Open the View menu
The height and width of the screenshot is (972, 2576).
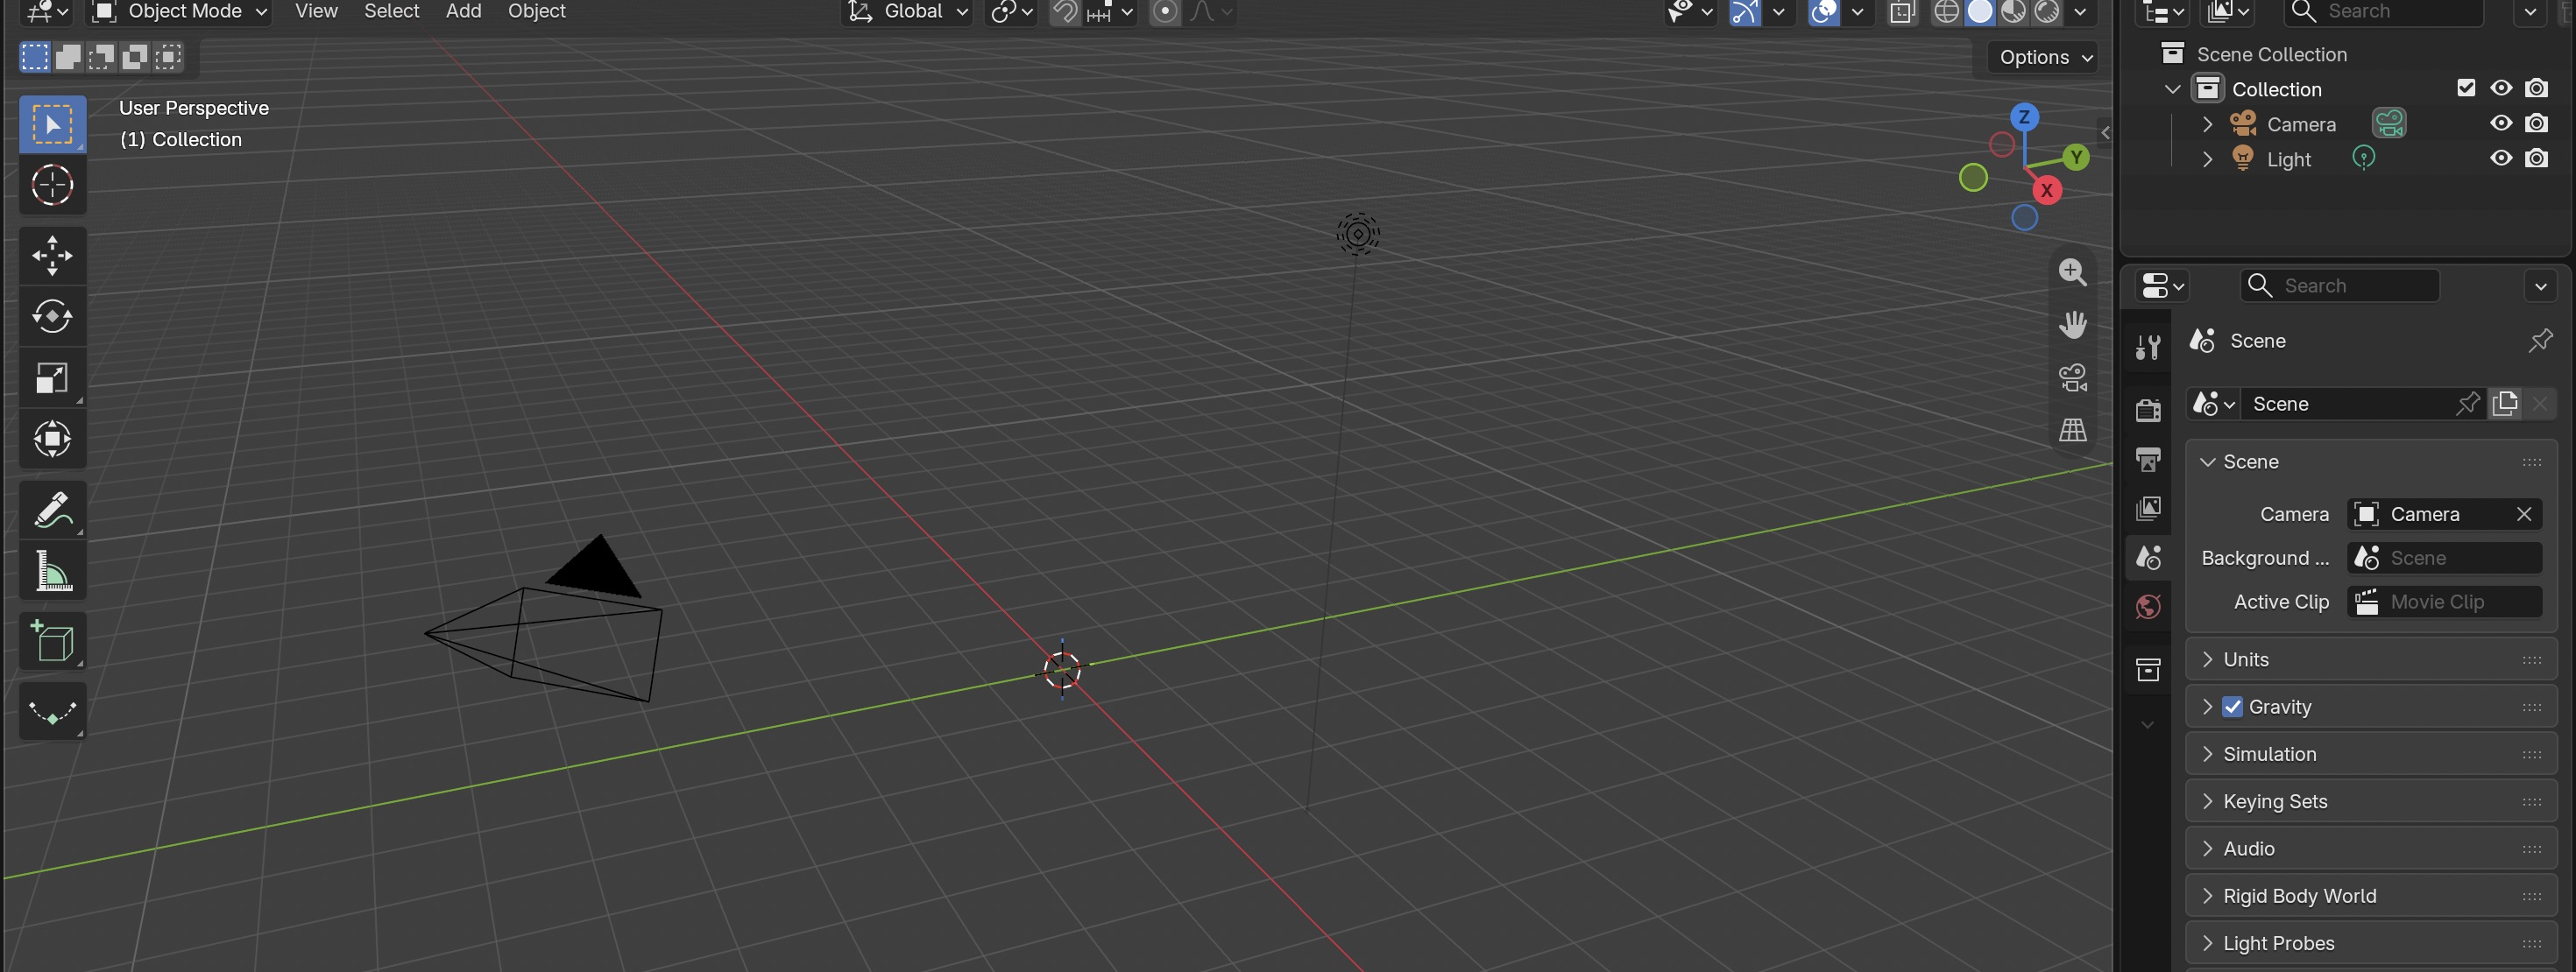316,12
